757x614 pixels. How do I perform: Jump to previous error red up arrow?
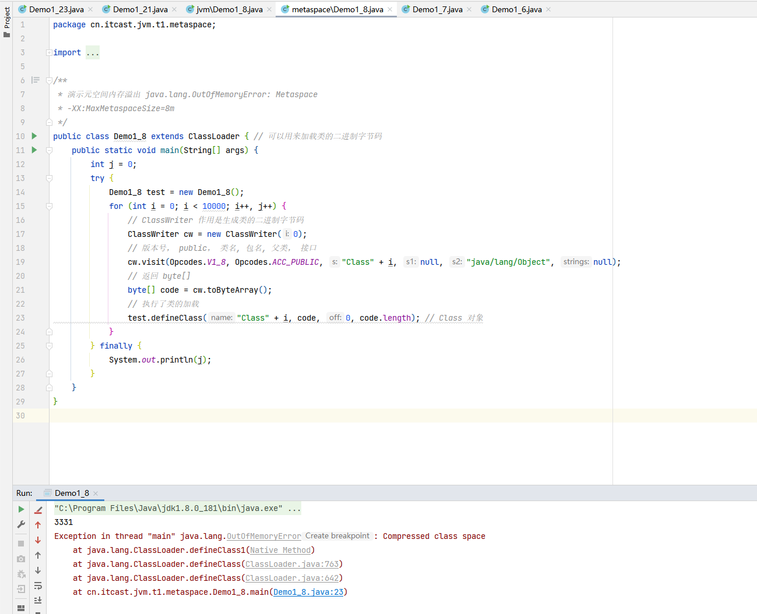38,525
